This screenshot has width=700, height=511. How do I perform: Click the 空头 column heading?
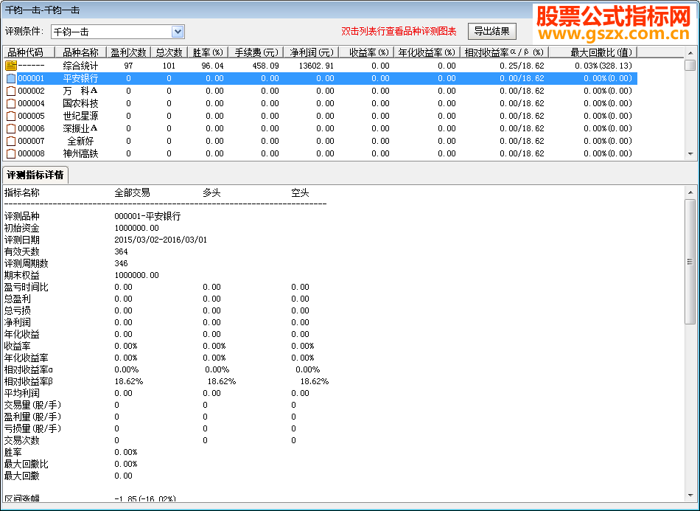300,193
